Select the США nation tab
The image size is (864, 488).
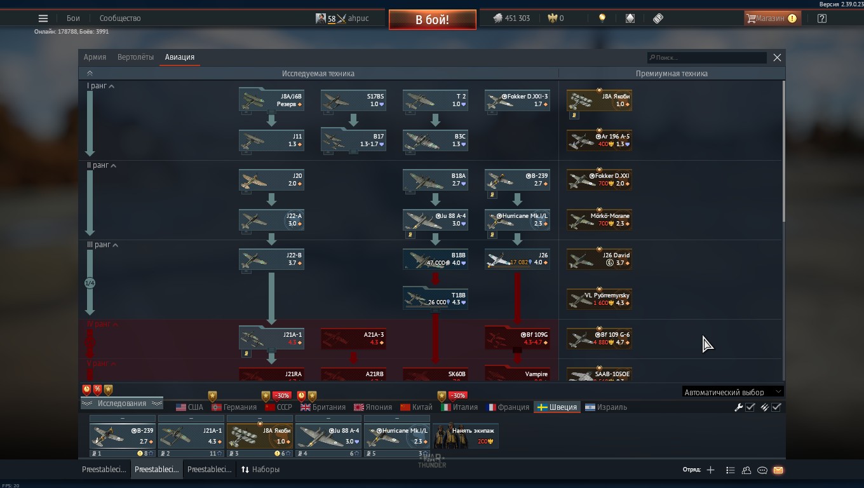pyautogui.click(x=189, y=407)
